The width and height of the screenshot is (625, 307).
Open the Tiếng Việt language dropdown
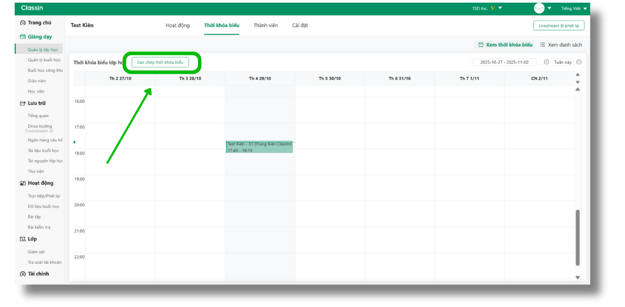pos(573,8)
